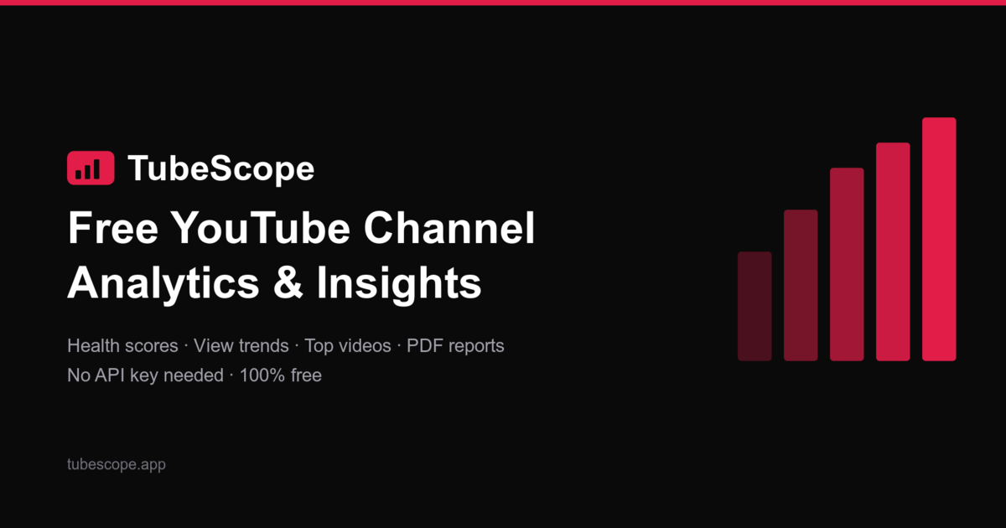
Task: Click the 'Health scores · View trends' feature line
Action: pos(286,346)
